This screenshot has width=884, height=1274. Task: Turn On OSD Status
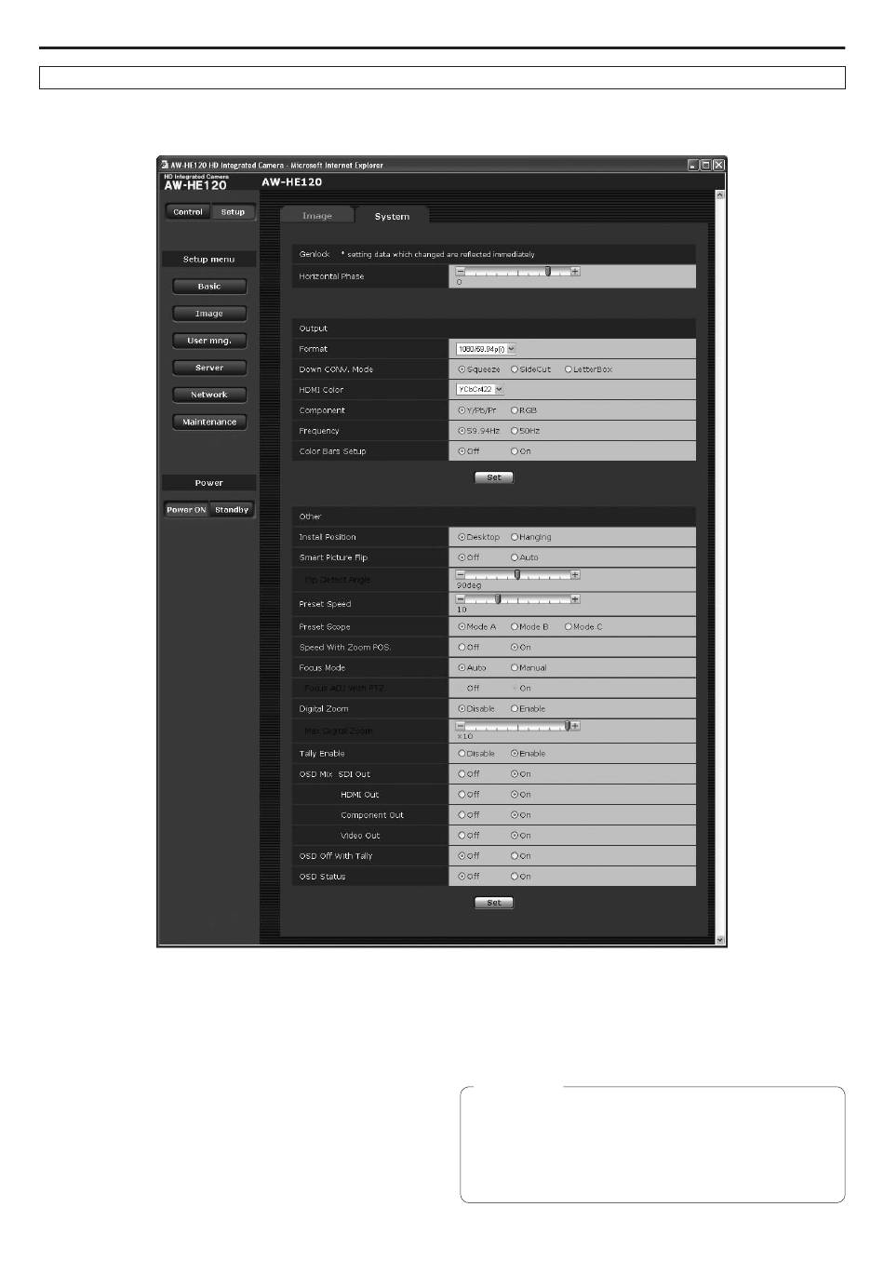[515, 877]
